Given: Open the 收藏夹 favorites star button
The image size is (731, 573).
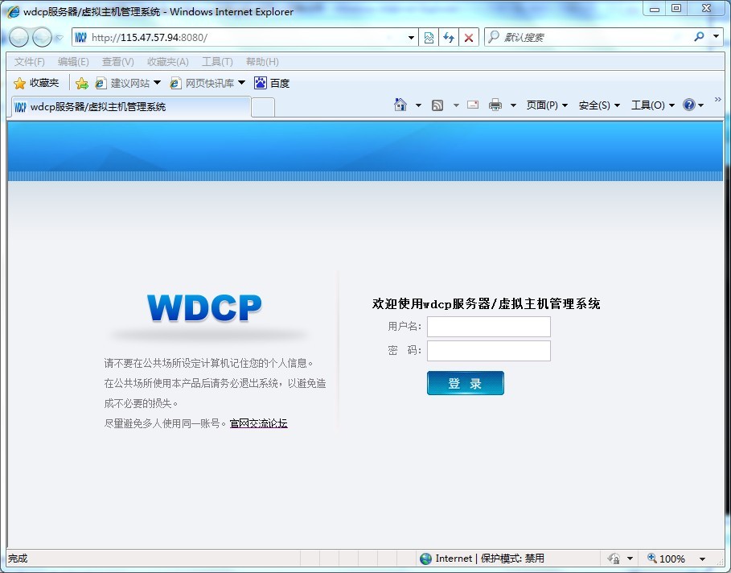Looking at the screenshot, I should [x=36, y=83].
